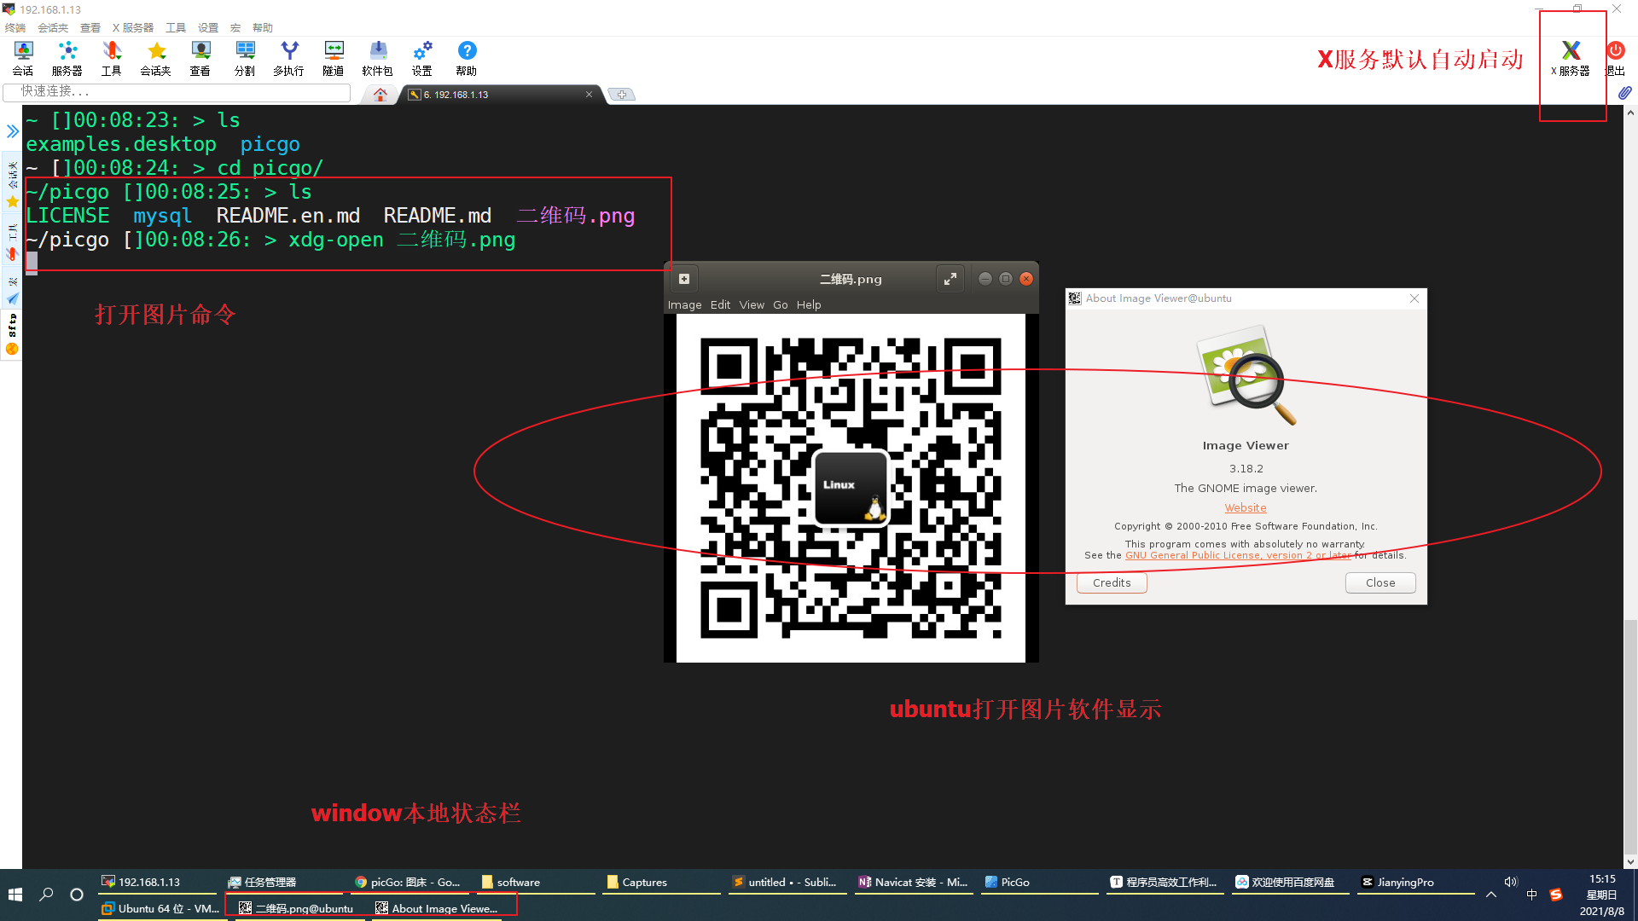Click the Close button in About dialog

1380,582
